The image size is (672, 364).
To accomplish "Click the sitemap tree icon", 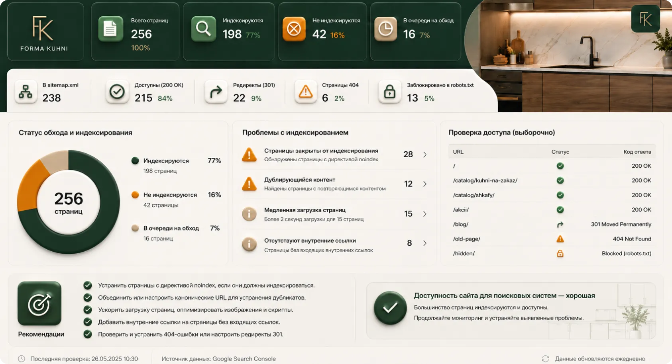I will point(26,92).
